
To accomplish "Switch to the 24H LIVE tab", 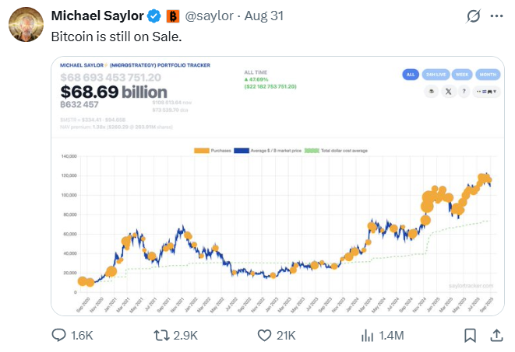I will coord(435,75).
